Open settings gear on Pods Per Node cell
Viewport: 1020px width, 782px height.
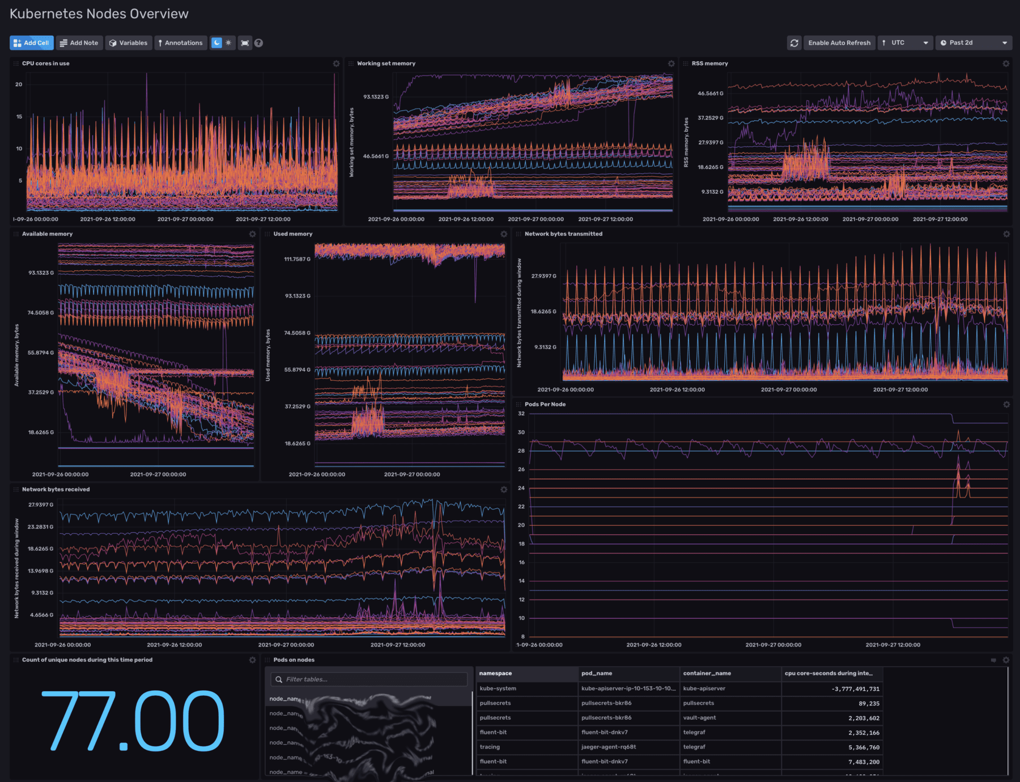point(1006,404)
